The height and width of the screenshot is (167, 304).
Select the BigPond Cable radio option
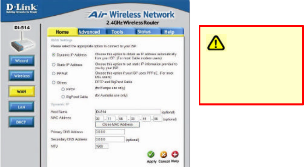click(x=63, y=97)
